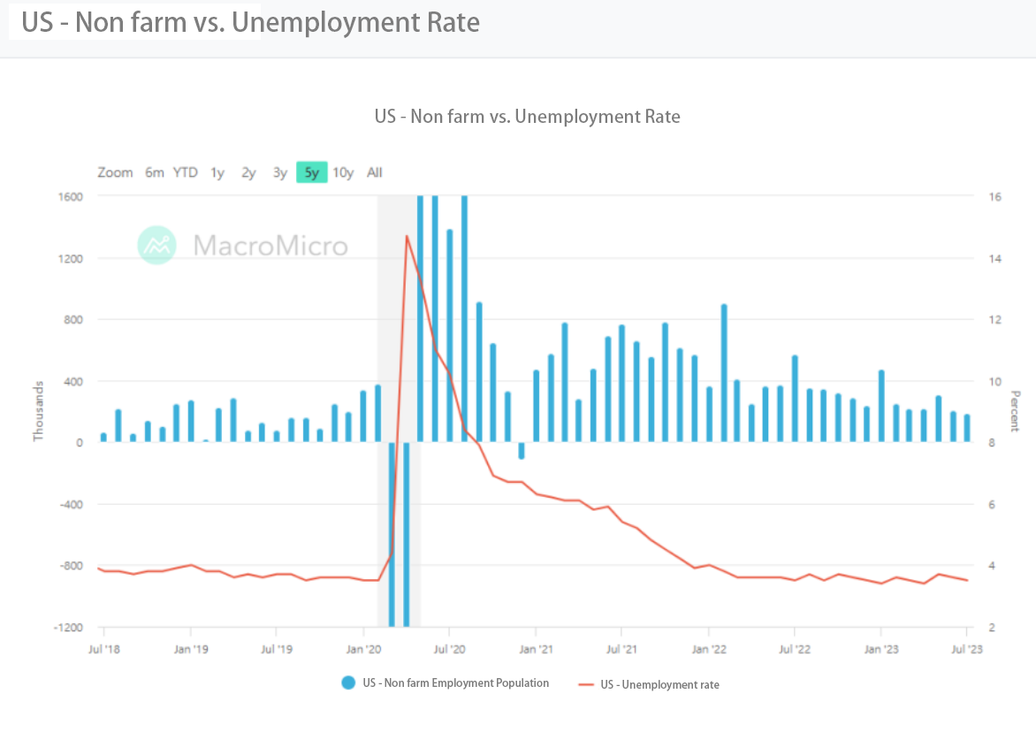Switch zoom range to 2y

[x=248, y=172]
